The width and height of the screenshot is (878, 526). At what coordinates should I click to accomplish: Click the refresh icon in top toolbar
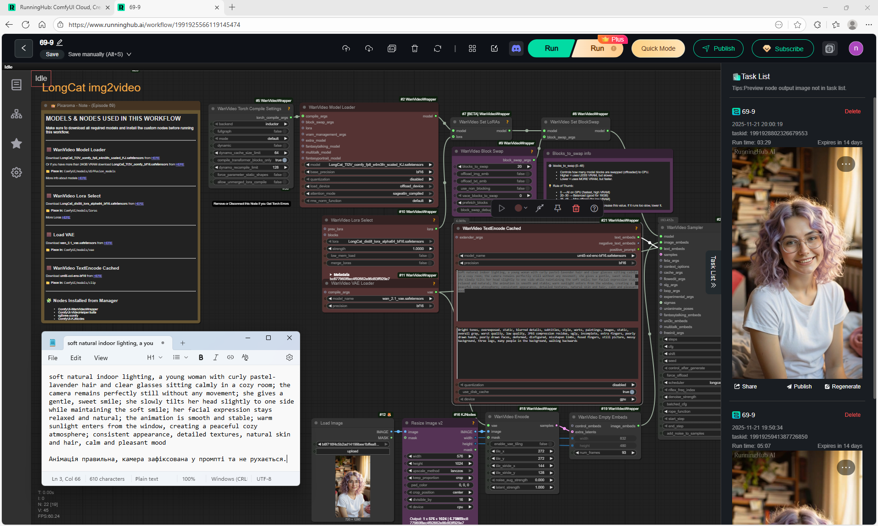tap(438, 48)
